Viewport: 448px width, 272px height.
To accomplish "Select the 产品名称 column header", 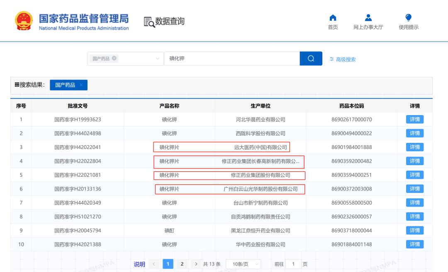I will click(x=169, y=106).
